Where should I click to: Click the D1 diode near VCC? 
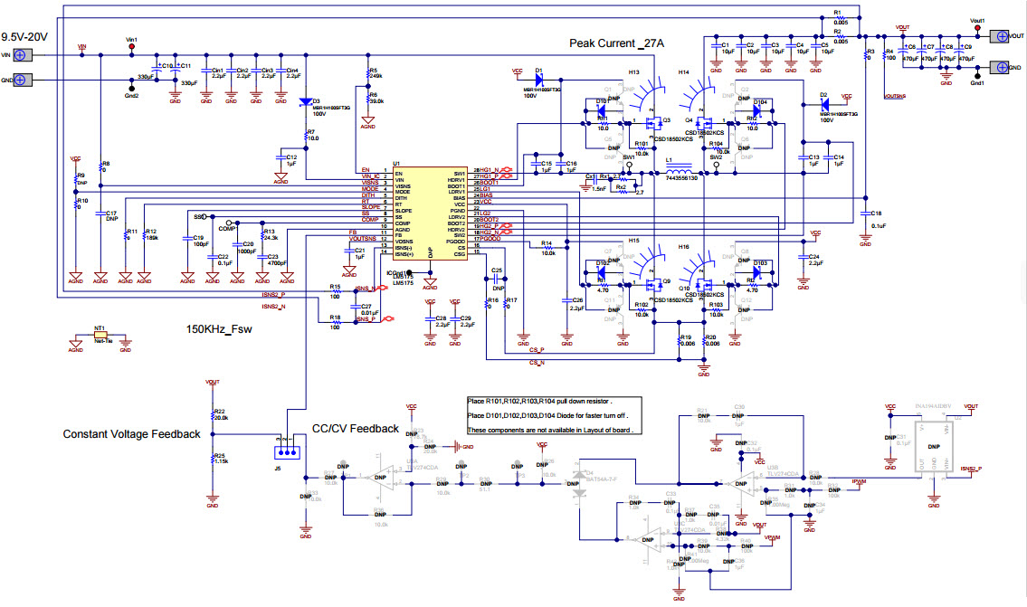(x=540, y=81)
